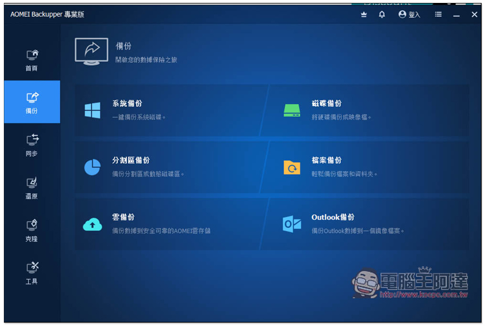Screen dimensions: 485x326
Task: Open the yellow folder File Backup icon
Action: point(291,167)
